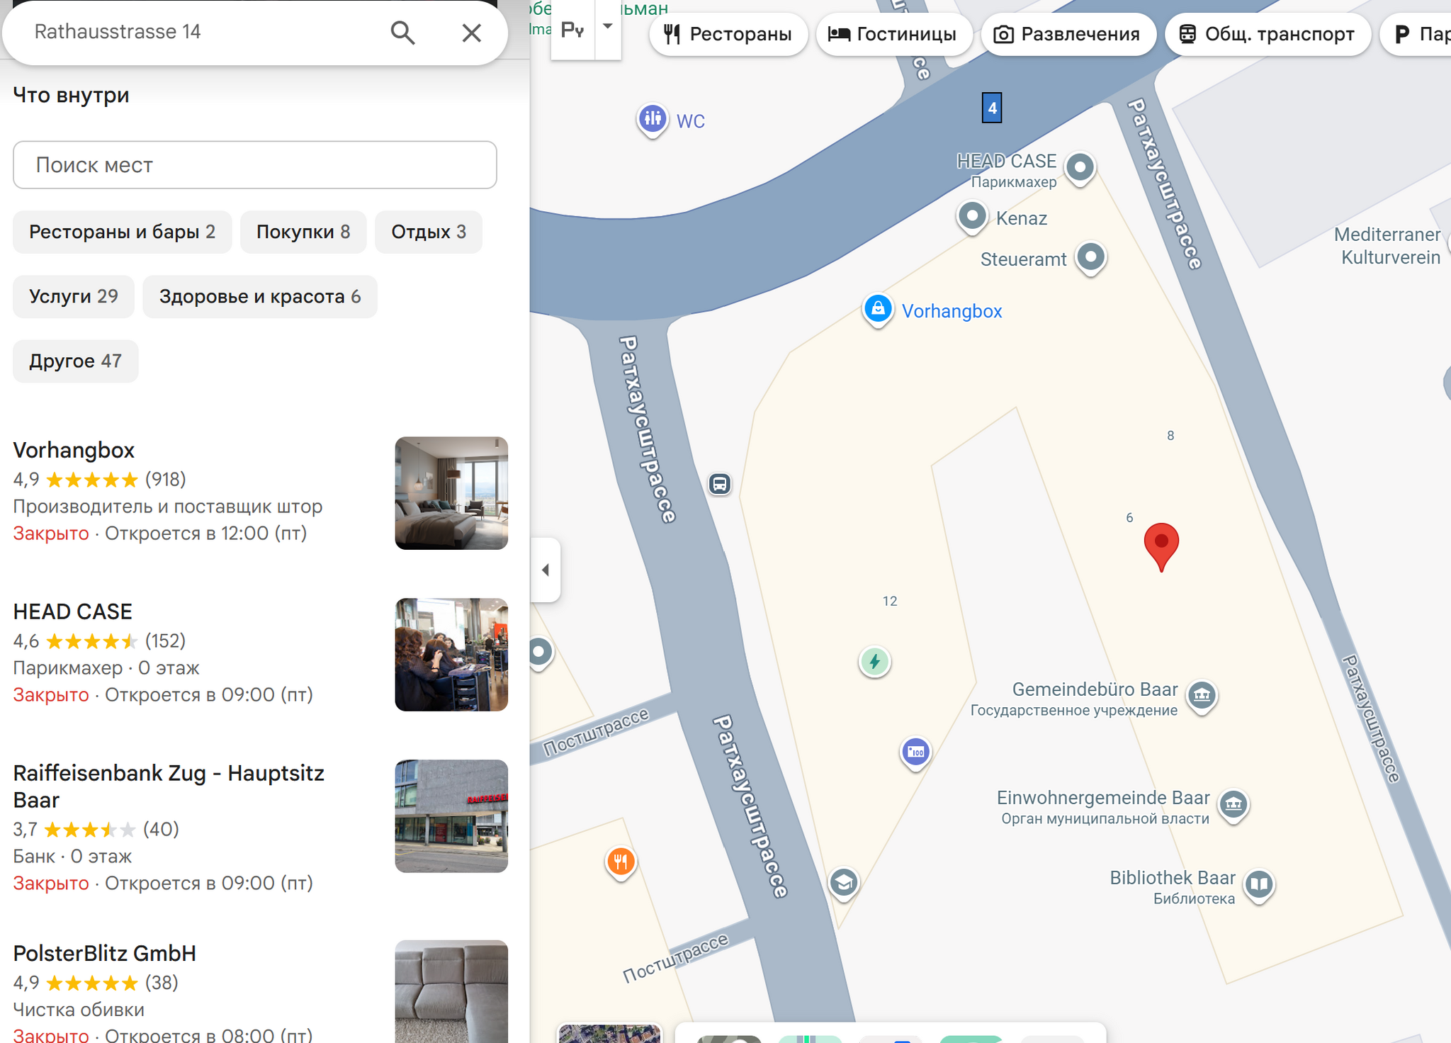Filter by Покупки 8 chip
This screenshot has width=1451, height=1043.
(303, 232)
